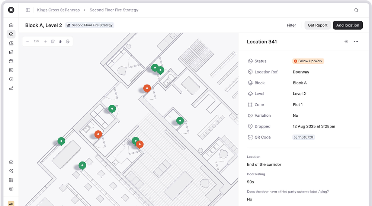
Task: Open the three-dots more options menu
Action: tap(356, 41)
